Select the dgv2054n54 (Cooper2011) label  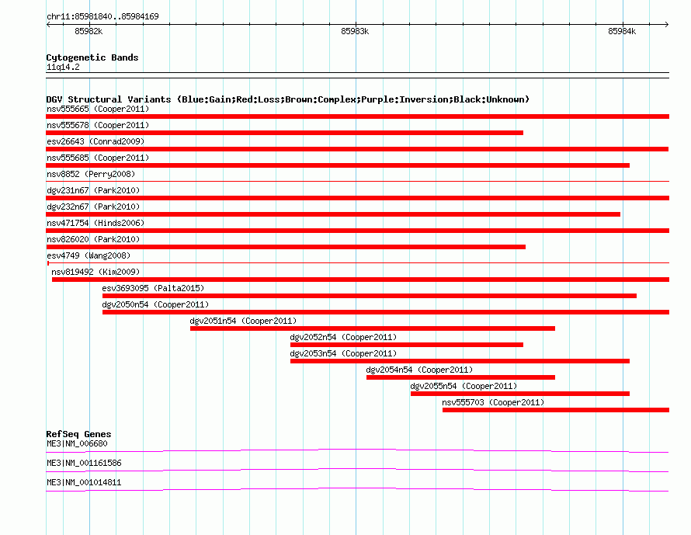tap(419, 370)
